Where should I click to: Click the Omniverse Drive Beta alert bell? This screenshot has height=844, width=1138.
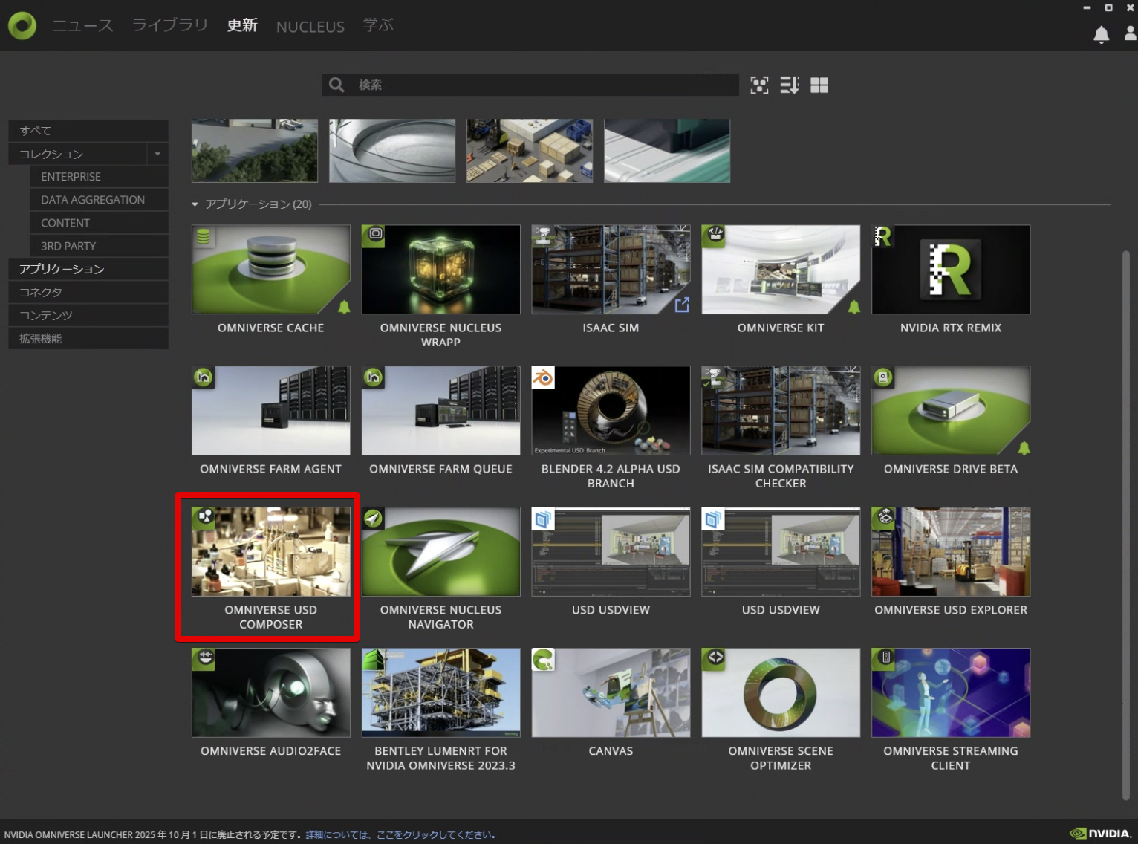point(1024,447)
